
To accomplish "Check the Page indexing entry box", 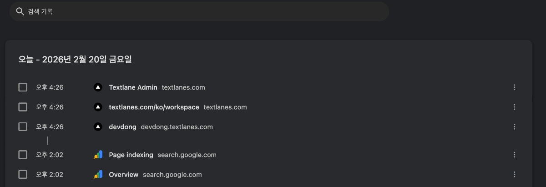I will [x=23, y=155].
